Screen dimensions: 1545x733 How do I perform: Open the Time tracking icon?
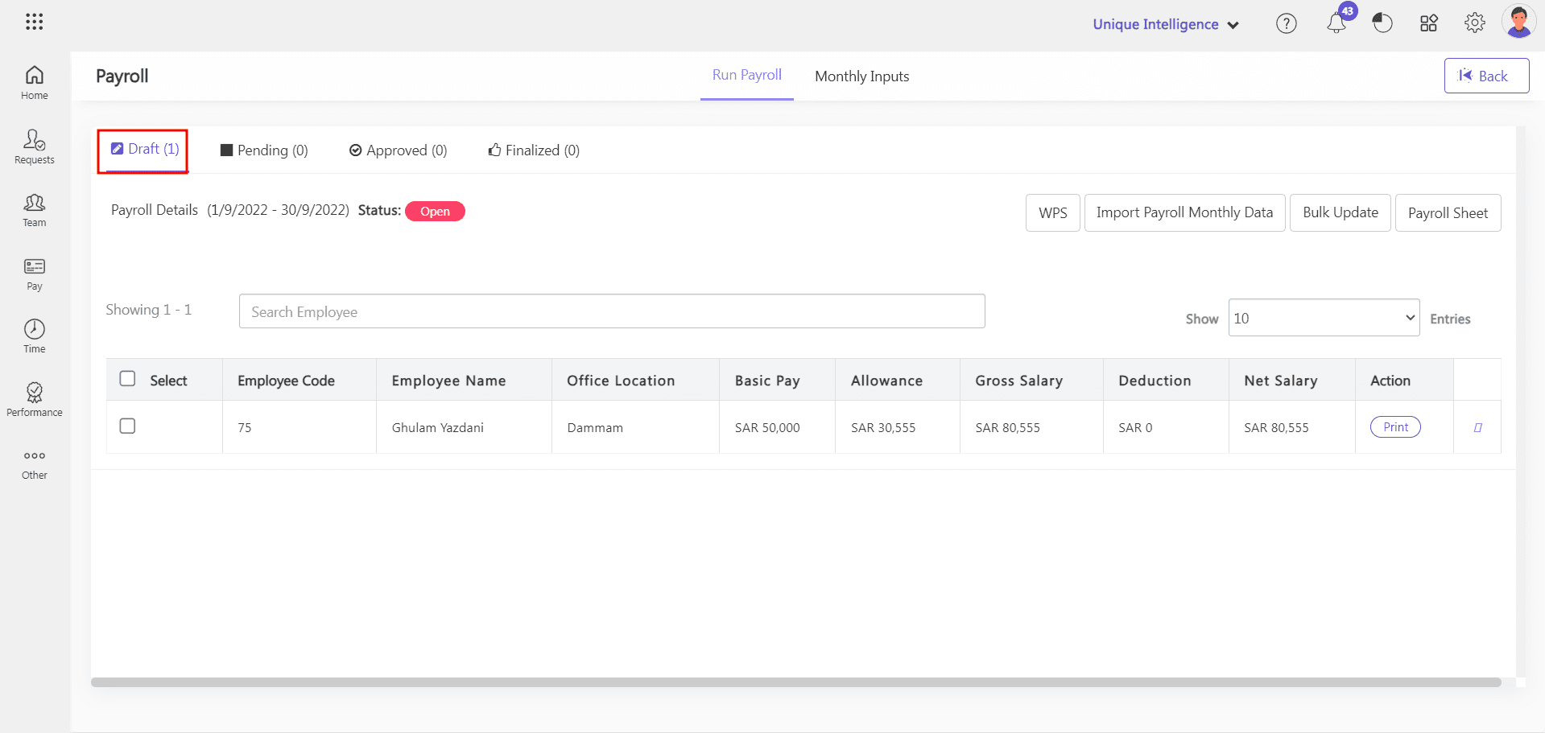[x=35, y=336]
